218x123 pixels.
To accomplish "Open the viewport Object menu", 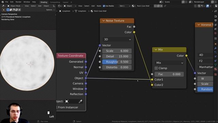I will pyautogui.click(x=46, y=6).
